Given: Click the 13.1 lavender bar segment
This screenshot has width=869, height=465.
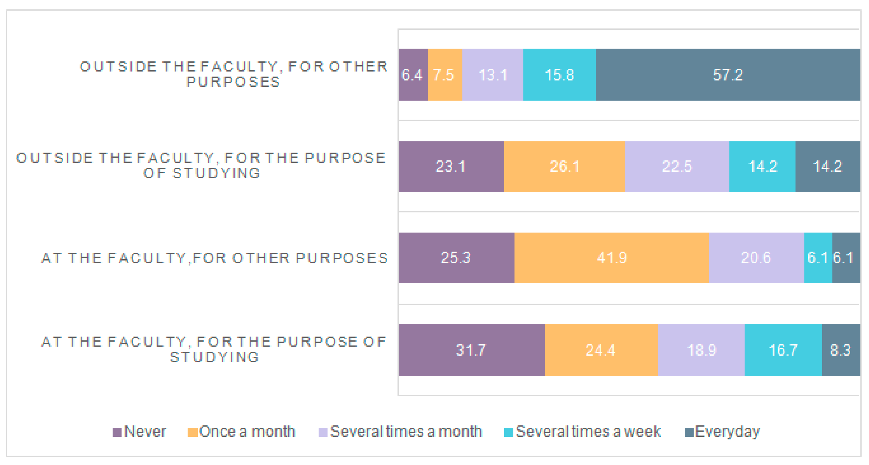Looking at the screenshot, I should click(x=493, y=75).
